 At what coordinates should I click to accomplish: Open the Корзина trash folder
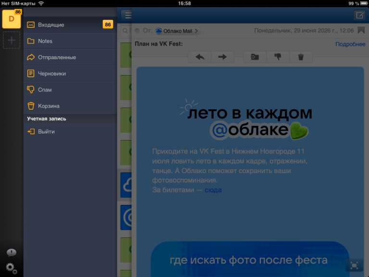70,106
